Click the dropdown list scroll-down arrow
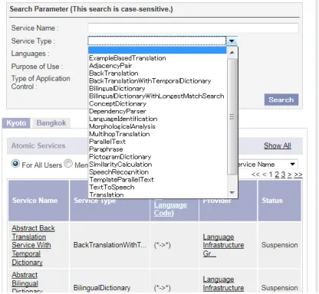319x294 pixels. coord(232,193)
